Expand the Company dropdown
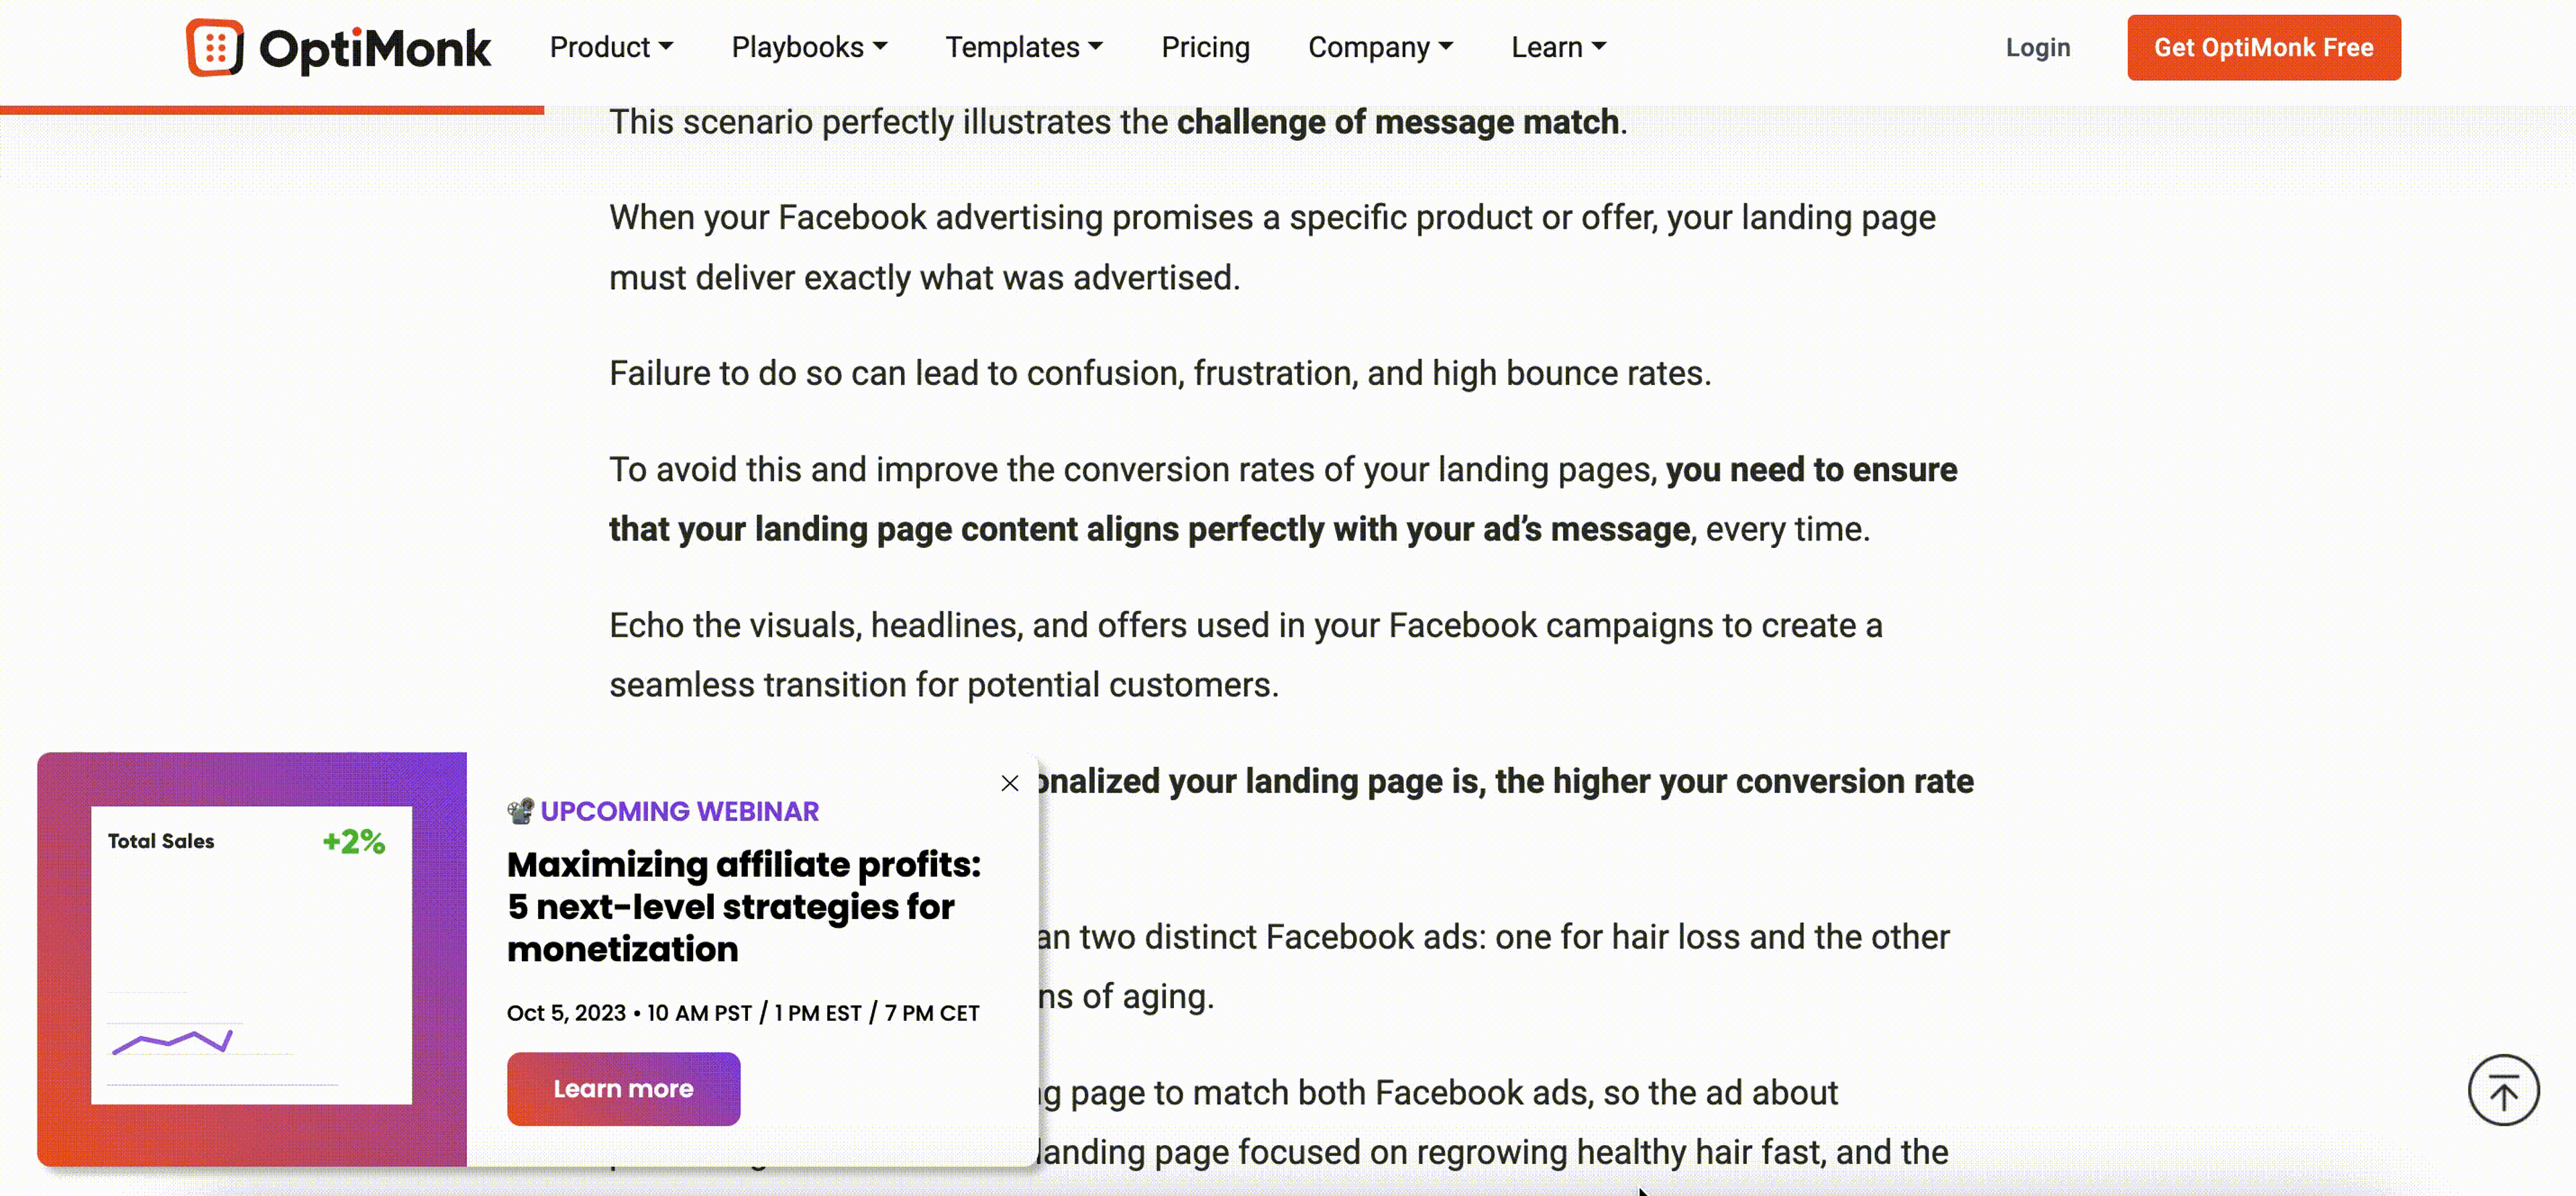This screenshot has width=2576, height=1196. pyautogui.click(x=1380, y=47)
